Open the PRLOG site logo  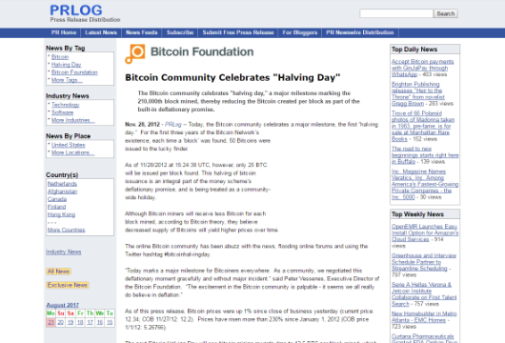(76, 10)
